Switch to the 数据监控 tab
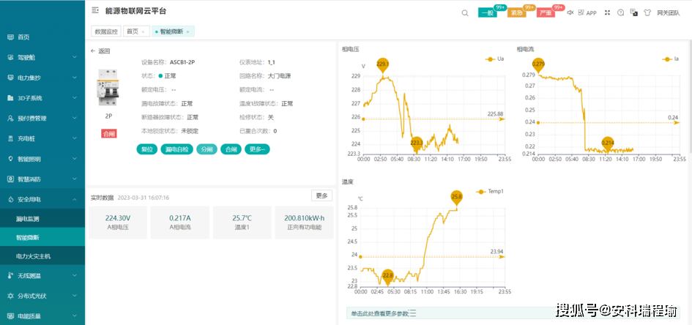The image size is (692, 325). 106,31
